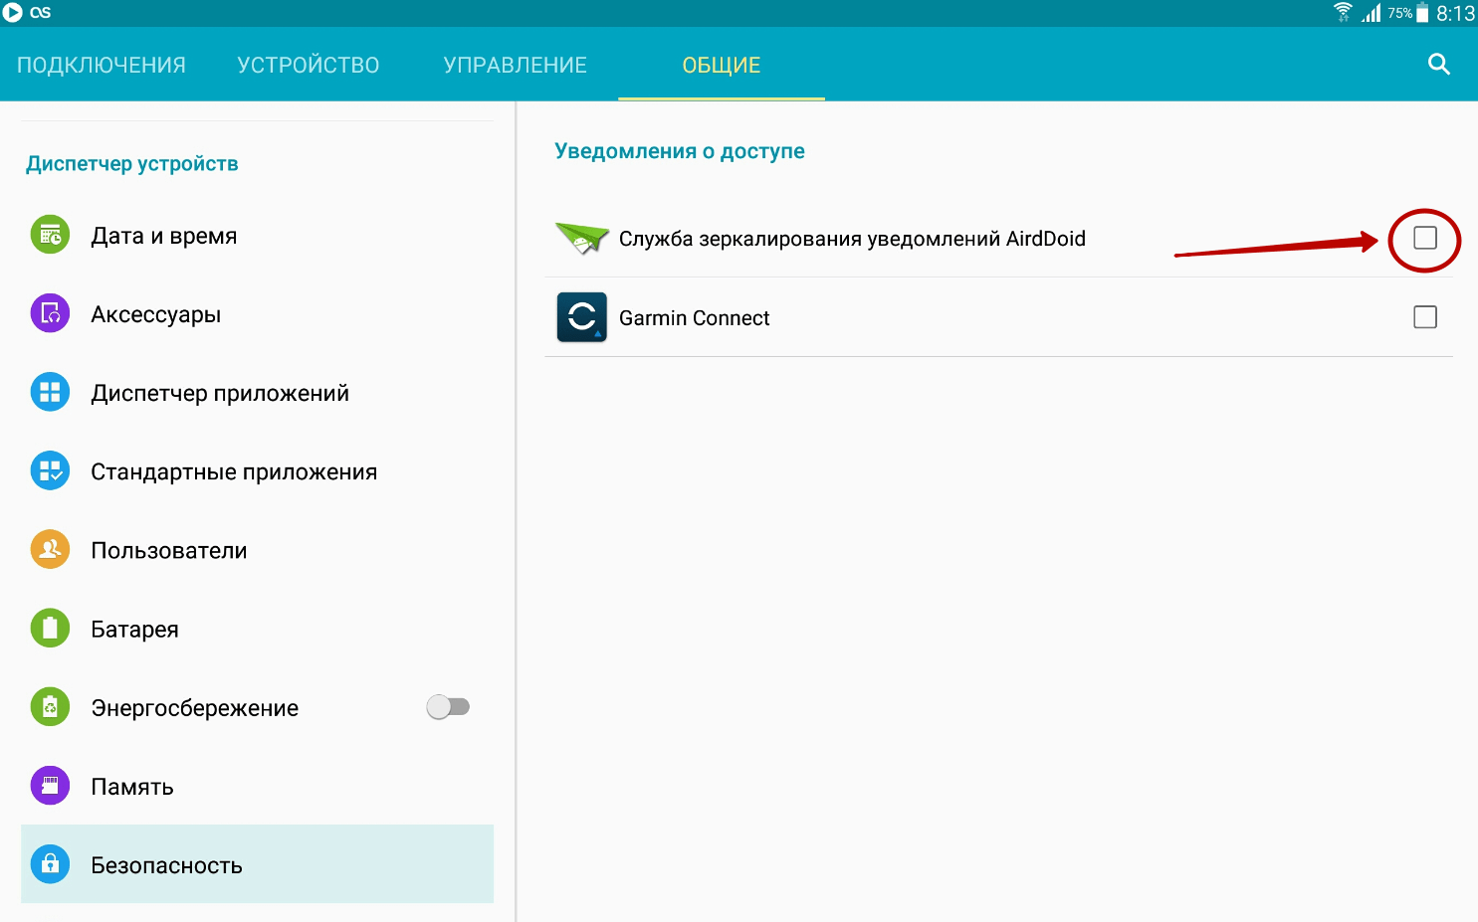This screenshot has width=1478, height=922.
Task: Switch to the УСТРОЙСТВО tab
Action: pyautogui.click(x=309, y=66)
